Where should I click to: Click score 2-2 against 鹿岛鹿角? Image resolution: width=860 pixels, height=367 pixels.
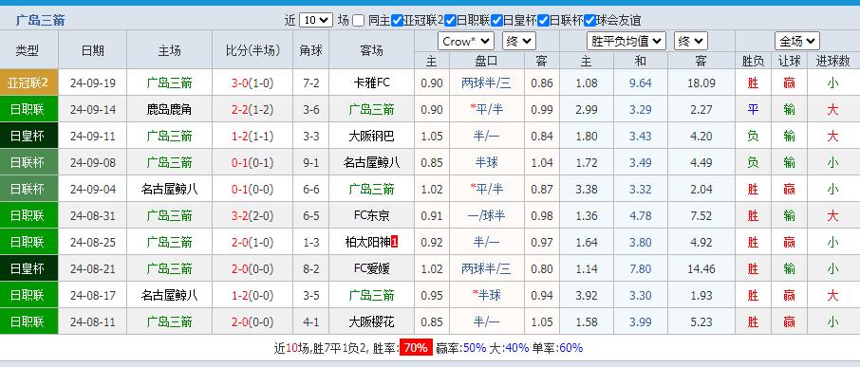click(x=240, y=110)
